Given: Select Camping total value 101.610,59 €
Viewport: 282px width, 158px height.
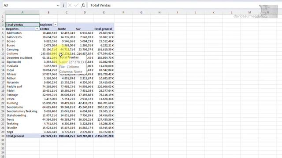Looking at the screenshot, I should [x=106, y=50].
